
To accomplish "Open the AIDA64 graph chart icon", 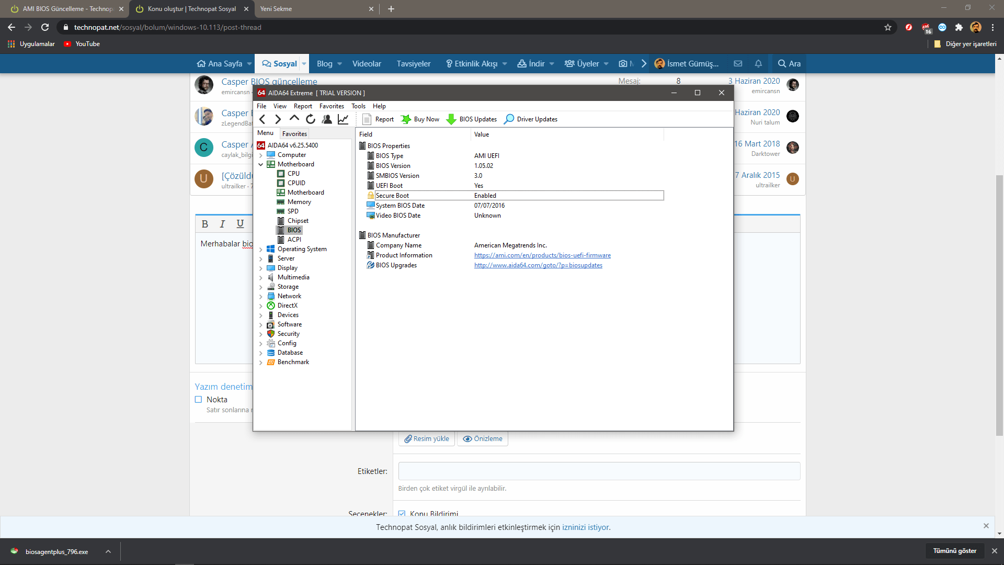I will 343,119.
